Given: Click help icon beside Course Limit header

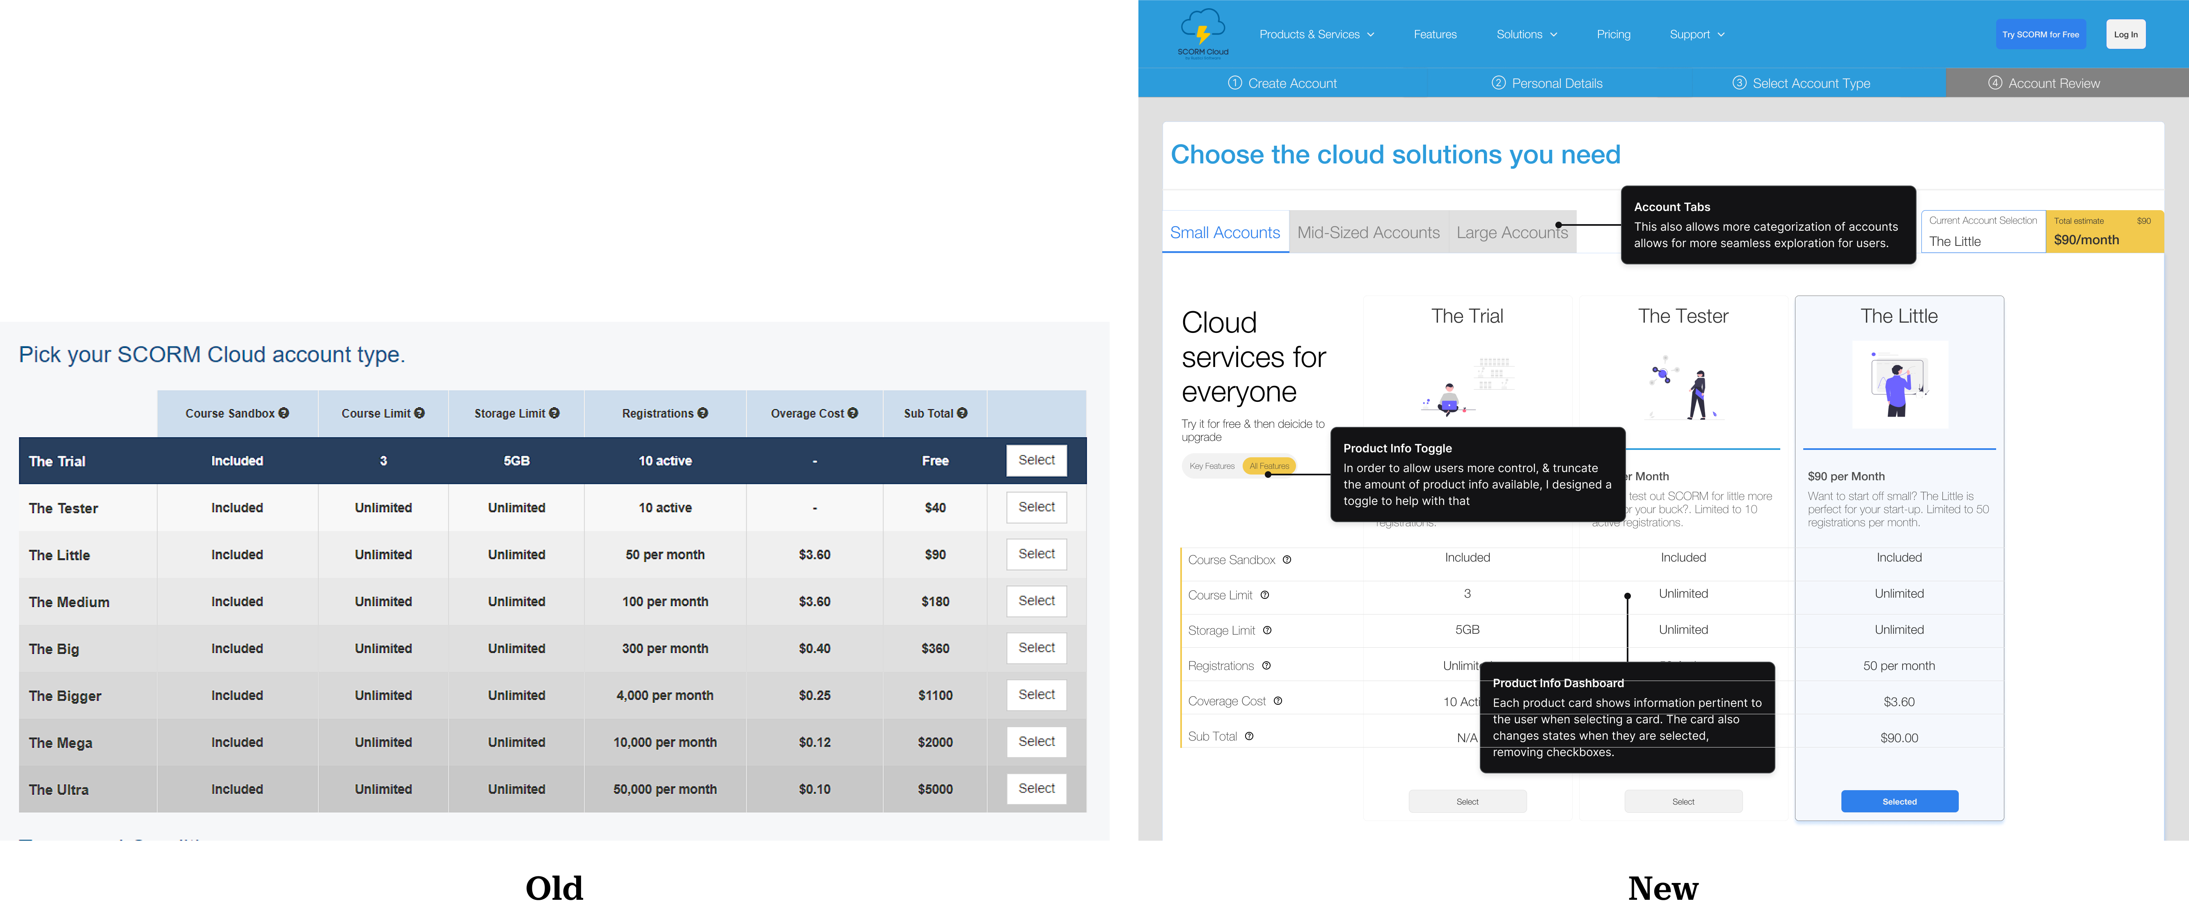Looking at the screenshot, I should [419, 413].
